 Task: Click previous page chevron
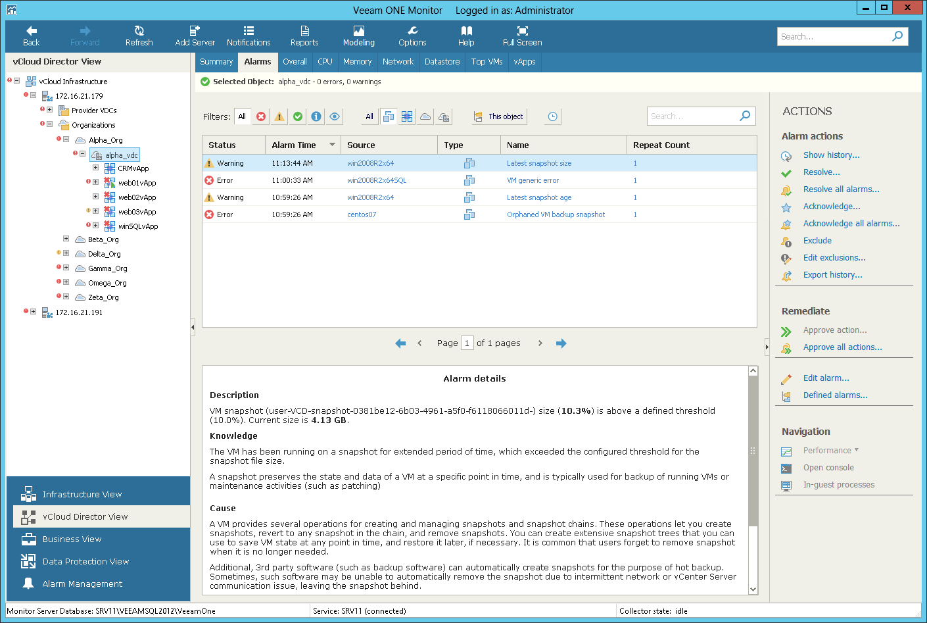(419, 343)
